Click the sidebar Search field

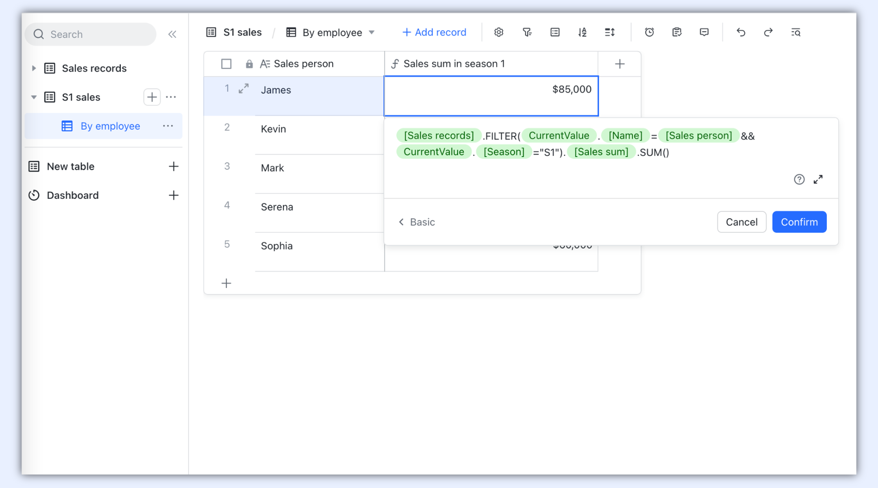tap(91, 34)
